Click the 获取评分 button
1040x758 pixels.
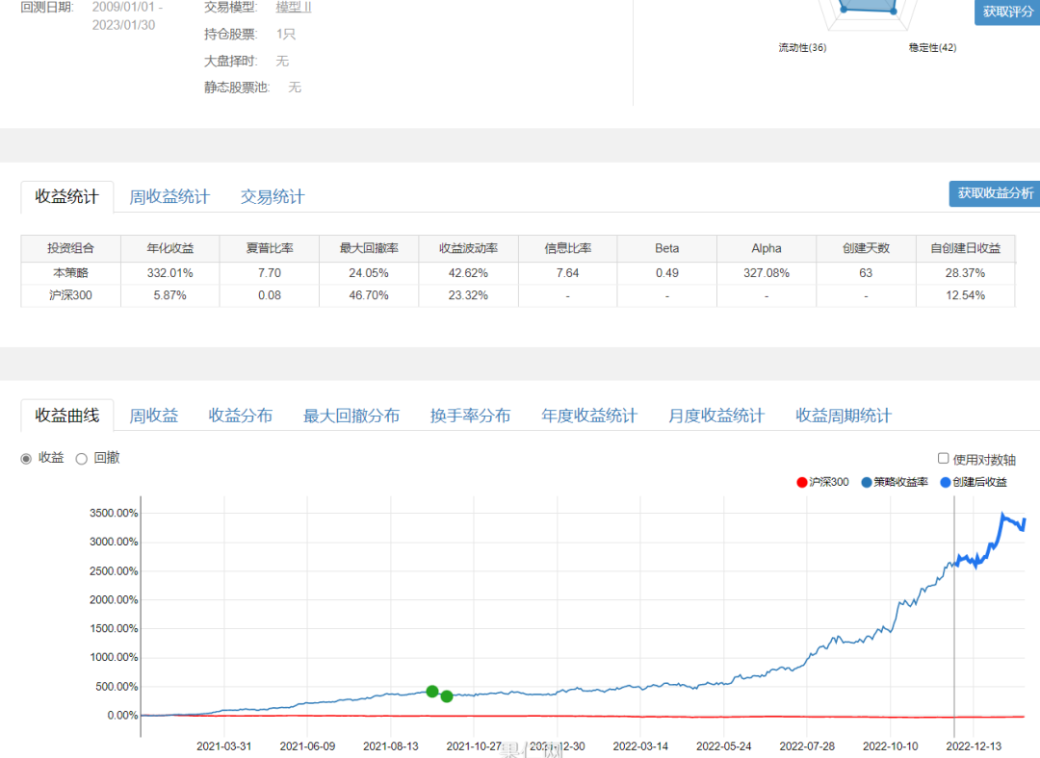(1007, 12)
